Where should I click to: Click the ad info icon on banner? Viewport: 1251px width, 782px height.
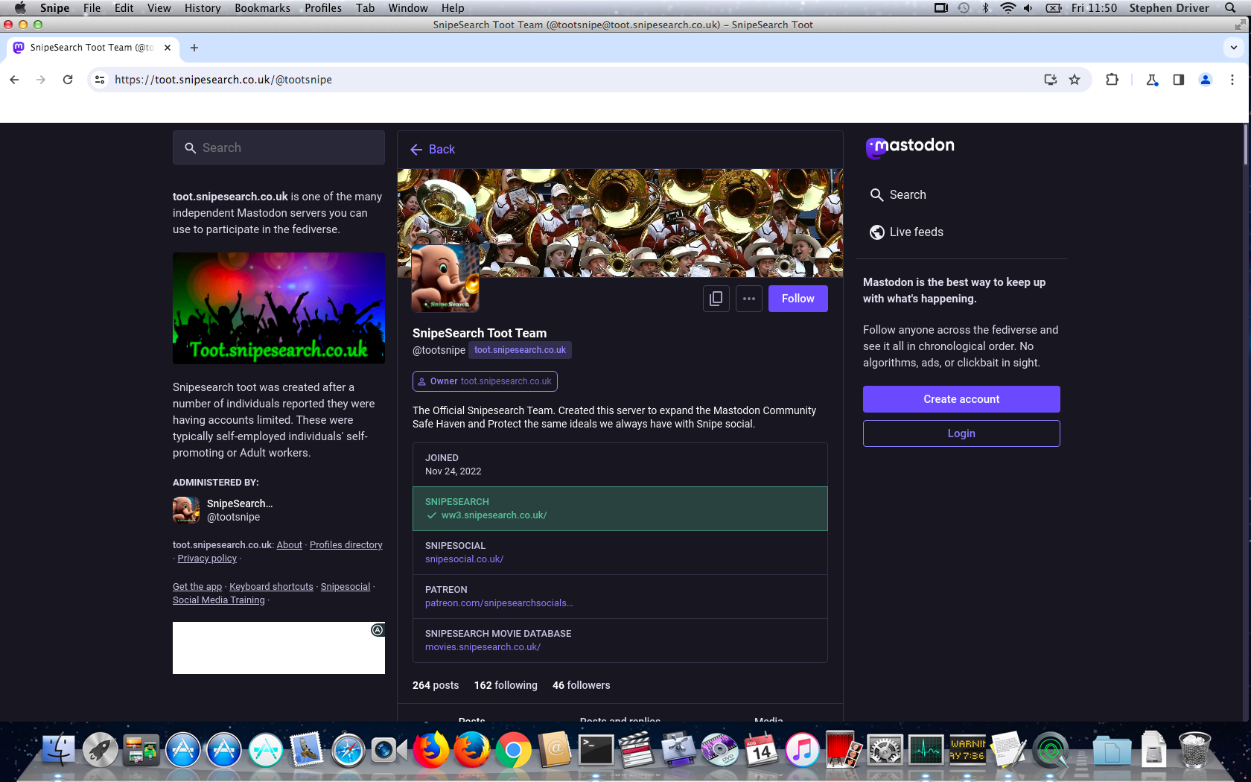[378, 630]
